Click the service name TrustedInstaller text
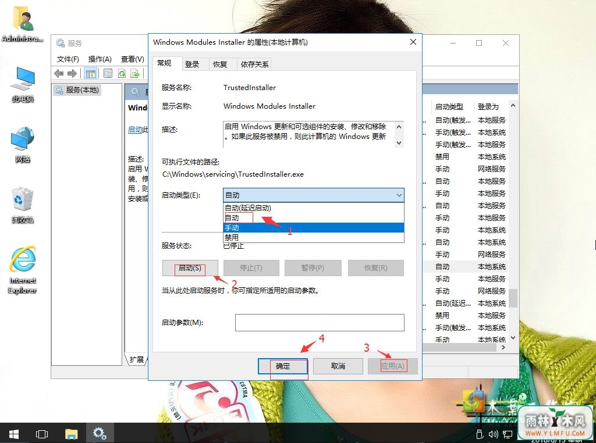This screenshot has height=443, width=596. coord(249,88)
